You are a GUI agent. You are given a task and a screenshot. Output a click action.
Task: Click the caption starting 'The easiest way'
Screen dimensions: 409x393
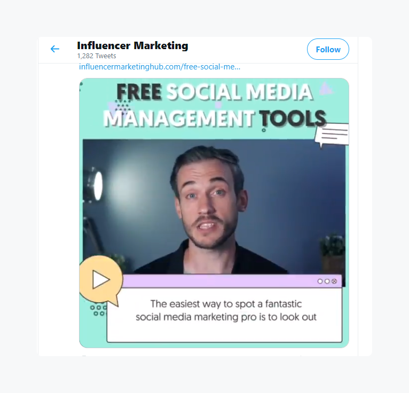point(226,310)
